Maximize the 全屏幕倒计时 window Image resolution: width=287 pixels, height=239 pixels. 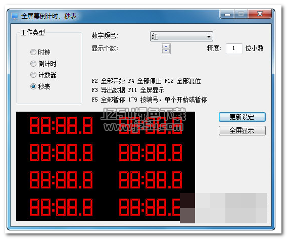[x=241, y=14]
